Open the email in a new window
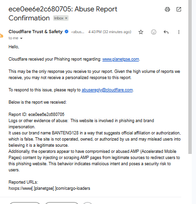 point(179,9)
